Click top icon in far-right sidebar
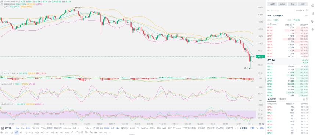This screenshot has width=316, height=135. click(x=313, y=5)
